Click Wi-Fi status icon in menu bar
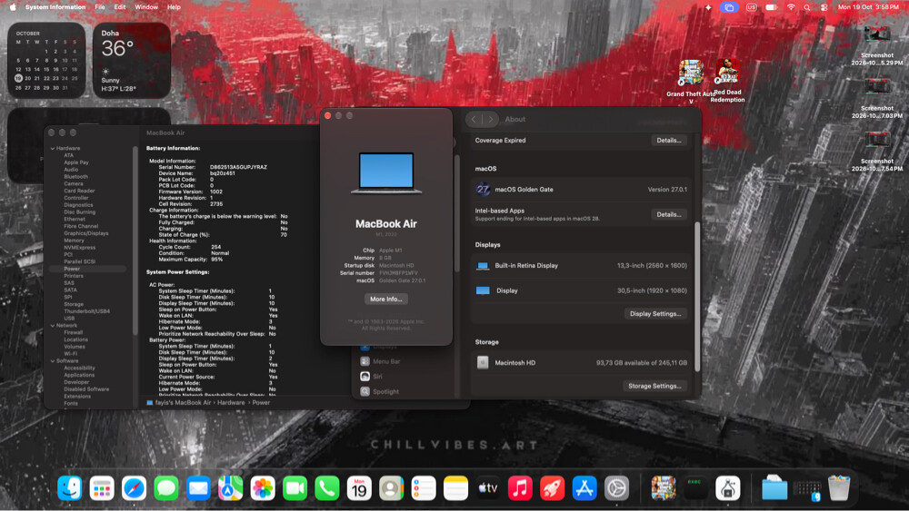 [x=791, y=7]
